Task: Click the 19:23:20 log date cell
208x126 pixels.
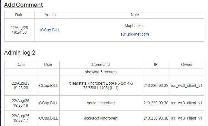Action: coord(21,86)
